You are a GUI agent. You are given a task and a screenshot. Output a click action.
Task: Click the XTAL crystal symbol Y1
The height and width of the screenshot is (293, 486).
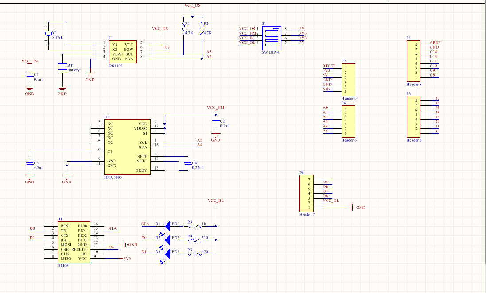(48, 34)
